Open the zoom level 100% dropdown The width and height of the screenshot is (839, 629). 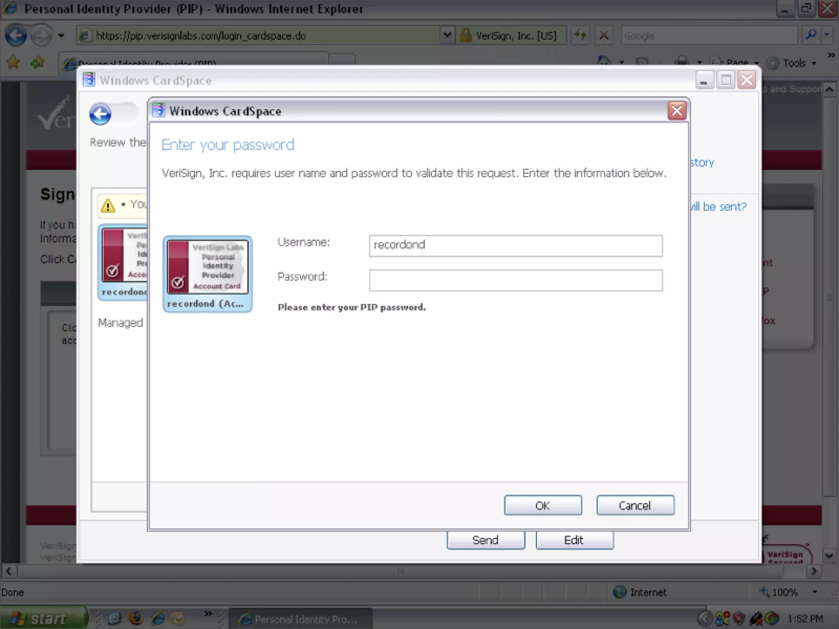click(x=814, y=592)
